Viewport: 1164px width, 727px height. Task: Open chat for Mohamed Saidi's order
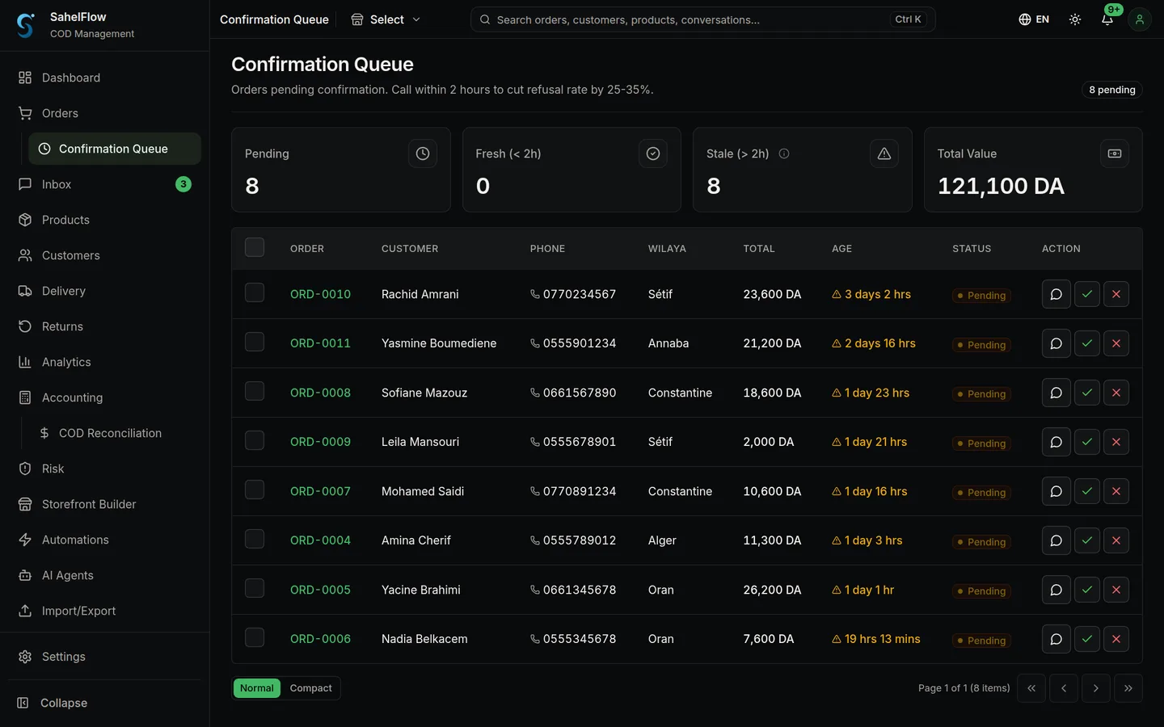point(1056,492)
